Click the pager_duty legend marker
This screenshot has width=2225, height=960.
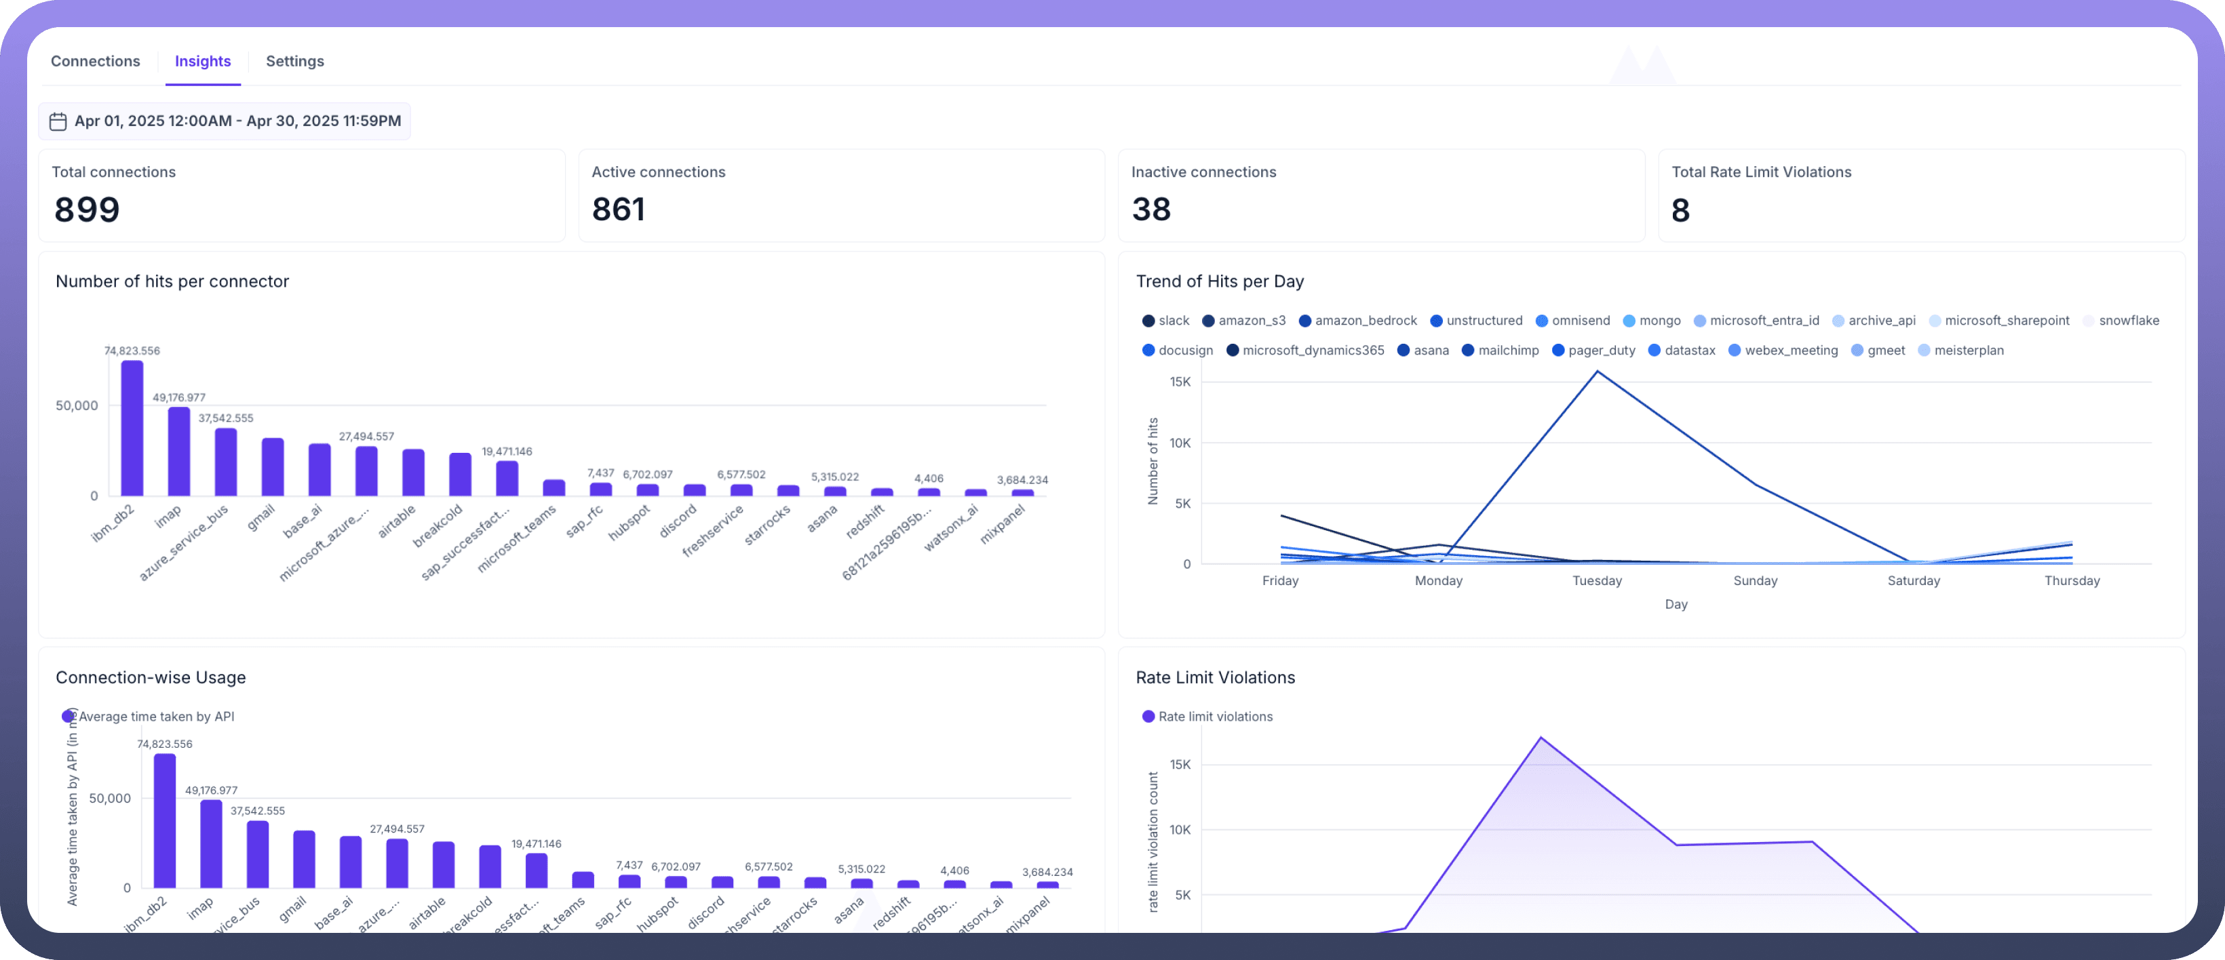(x=1558, y=351)
